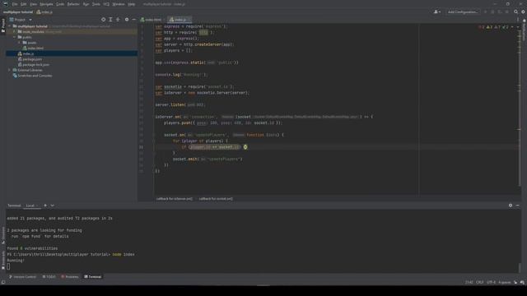Click multiplayer tutorial breadcrumb in navigation bar
This screenshot has width=527, height=296.
tap(18, 12)
